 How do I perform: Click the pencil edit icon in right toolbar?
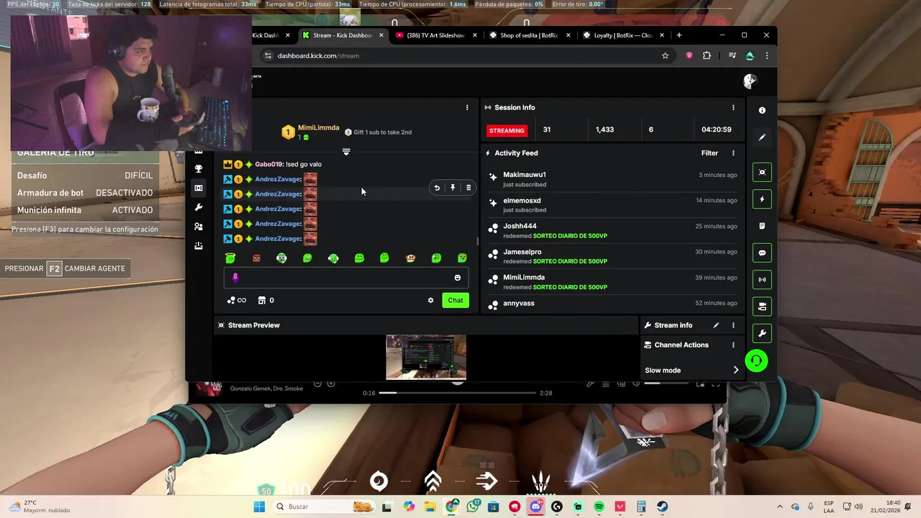762,137
